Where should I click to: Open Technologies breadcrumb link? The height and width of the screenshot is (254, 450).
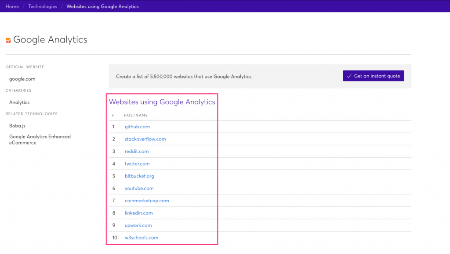click(x=43, y=6)
